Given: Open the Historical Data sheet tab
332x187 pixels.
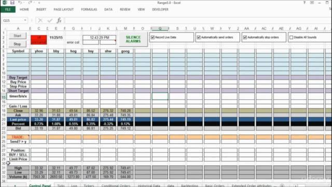Looking at the screenshot, I should click(x=149, y=185).
